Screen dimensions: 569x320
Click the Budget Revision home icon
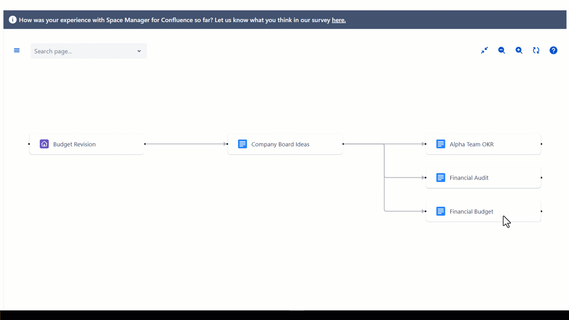(44, 144)
